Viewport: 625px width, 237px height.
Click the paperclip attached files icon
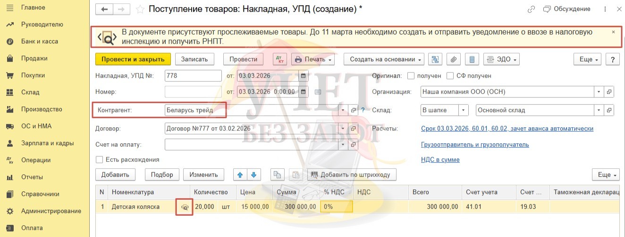point(453,59)
